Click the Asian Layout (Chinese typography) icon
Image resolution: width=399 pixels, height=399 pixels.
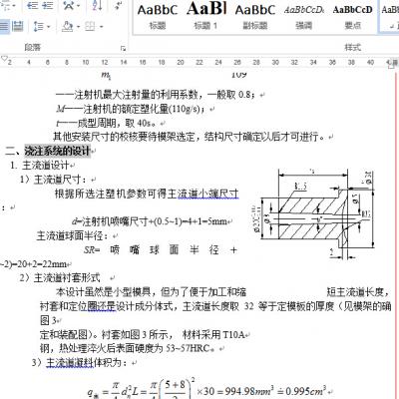click(69, 5)
